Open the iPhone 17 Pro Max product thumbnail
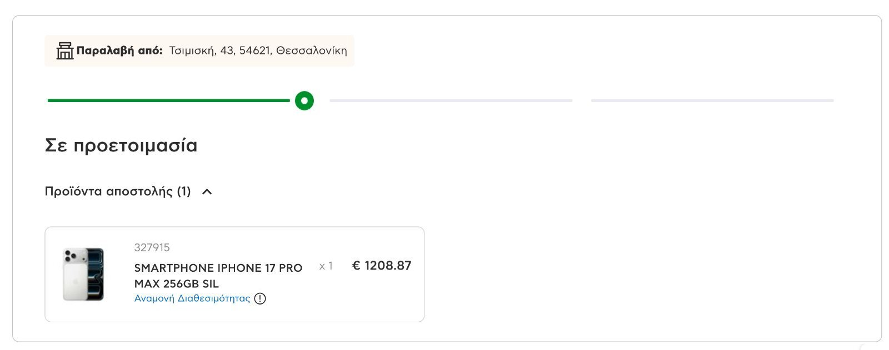Image resolution: width=889 pixels, height=350 pixels. click(83, 274)
